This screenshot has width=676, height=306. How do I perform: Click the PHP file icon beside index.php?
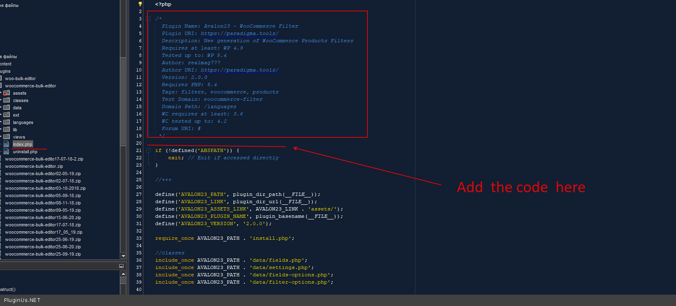click(6, 144)
